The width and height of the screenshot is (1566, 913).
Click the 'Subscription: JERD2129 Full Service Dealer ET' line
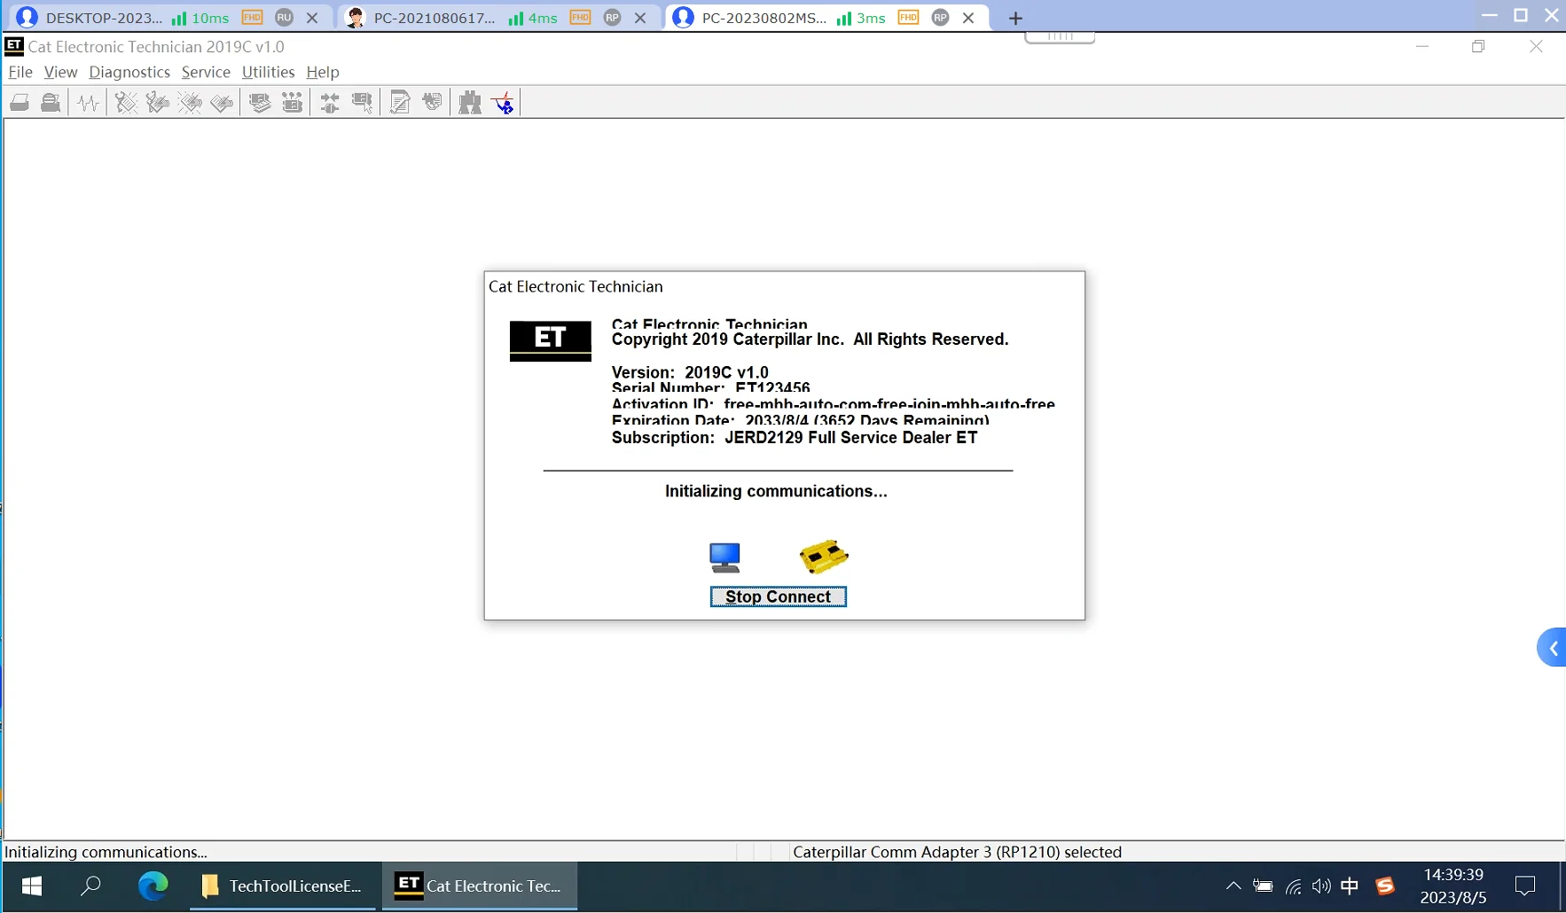click(795, 437)
